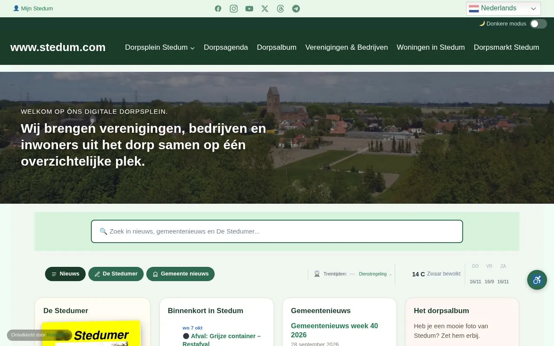Open Gemeentenieuws week 40 2026 article

pyautogui.click(x=335, y=330)
